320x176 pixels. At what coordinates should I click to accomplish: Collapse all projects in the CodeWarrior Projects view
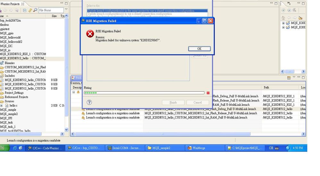coord(25,10)
